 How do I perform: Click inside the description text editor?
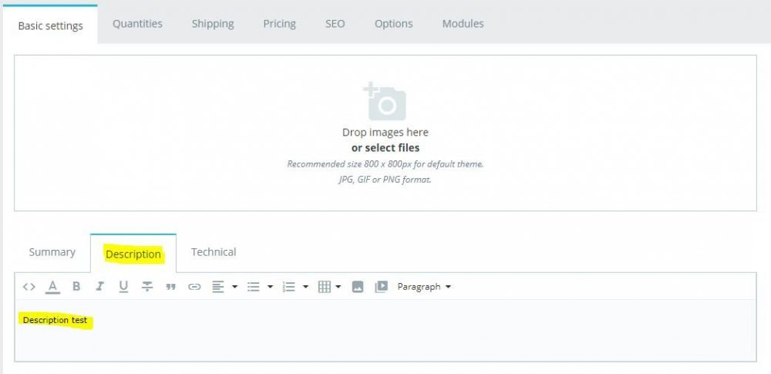(385, 330)
